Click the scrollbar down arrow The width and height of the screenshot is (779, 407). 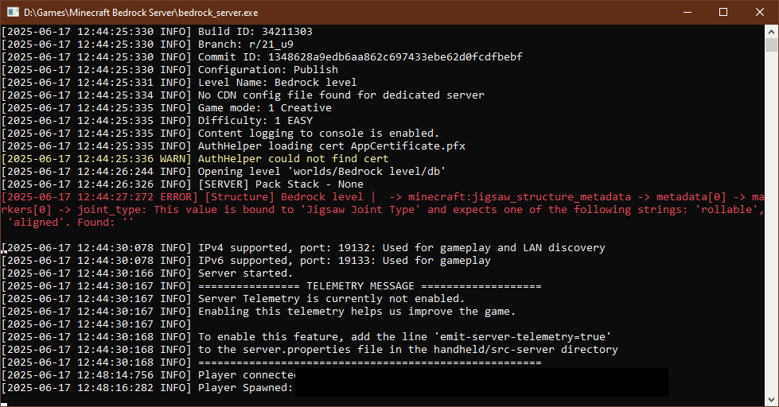click(x=772, y=400)
